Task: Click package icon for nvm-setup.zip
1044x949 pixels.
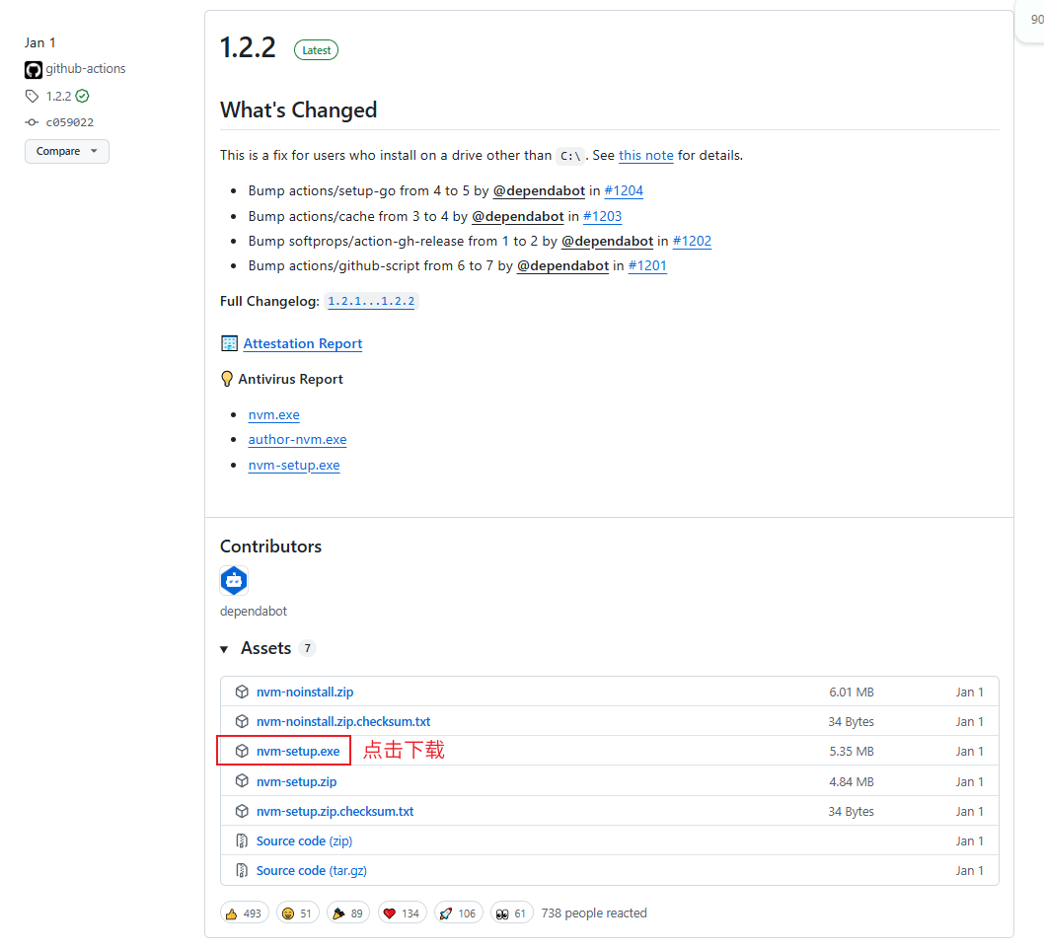Action: coord(242,780)
